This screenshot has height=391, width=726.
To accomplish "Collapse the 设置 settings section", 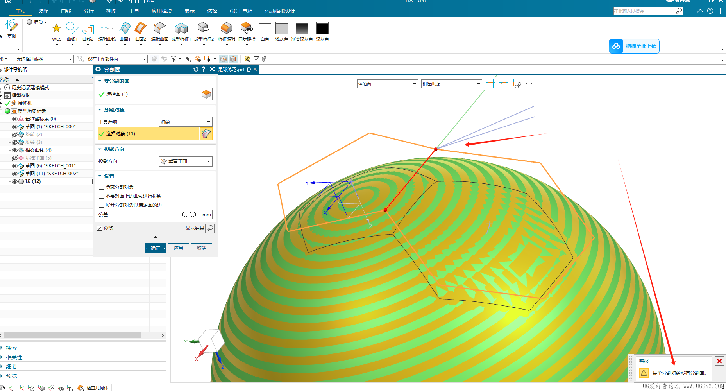I will (100, 176).
